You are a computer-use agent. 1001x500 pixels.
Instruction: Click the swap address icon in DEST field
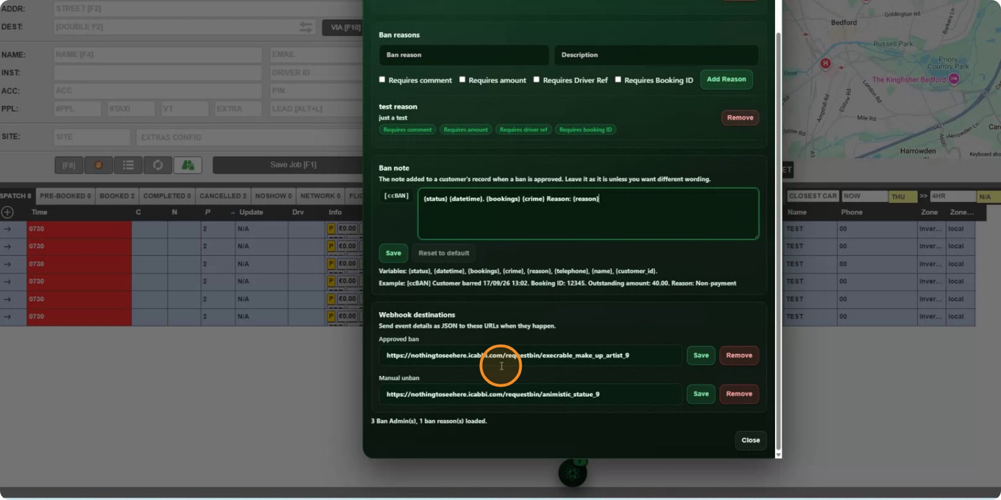[306, 27]
